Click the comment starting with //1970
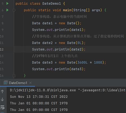 pyautogui.click(x=55, y=56)
